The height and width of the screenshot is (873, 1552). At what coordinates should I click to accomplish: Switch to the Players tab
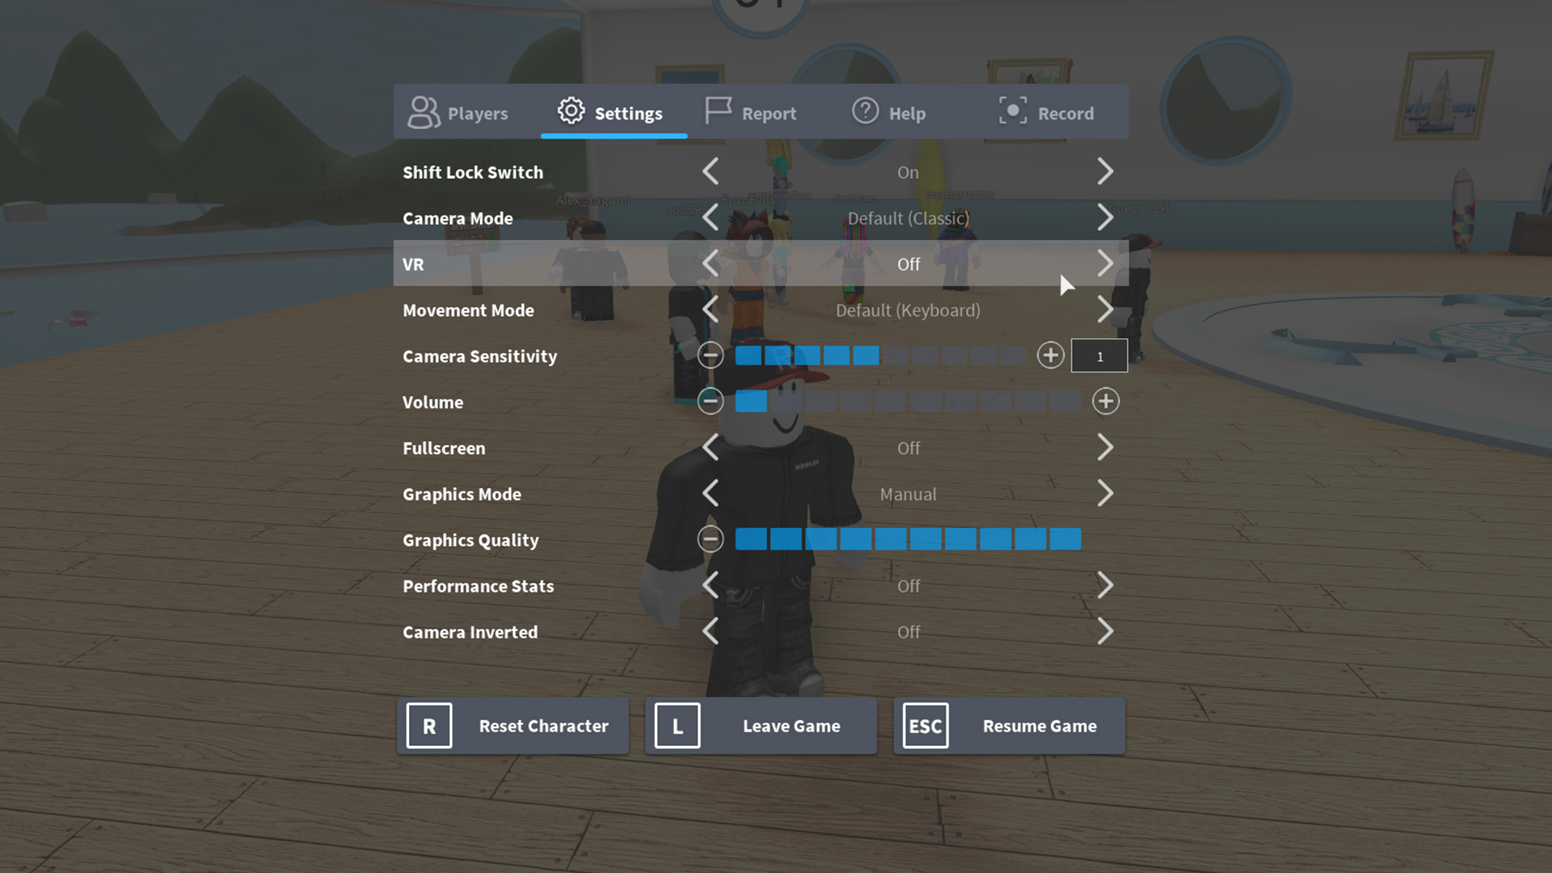[459, 113]
